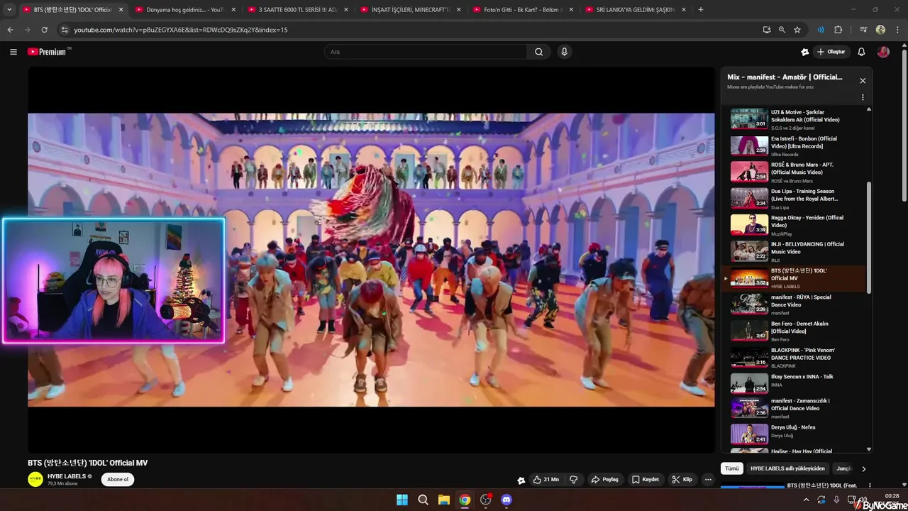908x511 pixels.
Task: Open Chrome extensions puzzle icon
Action: pyautogui.click(x=838, y=30)
